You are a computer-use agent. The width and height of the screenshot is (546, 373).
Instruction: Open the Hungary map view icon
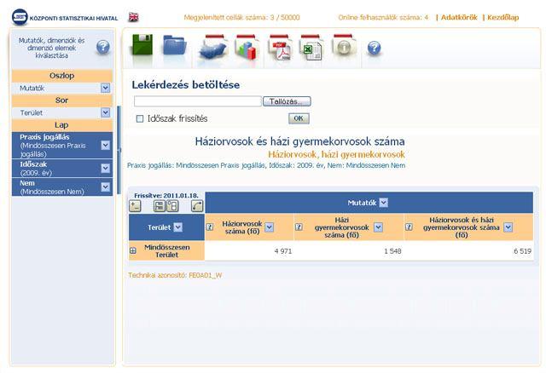click(x=212, y=46)
